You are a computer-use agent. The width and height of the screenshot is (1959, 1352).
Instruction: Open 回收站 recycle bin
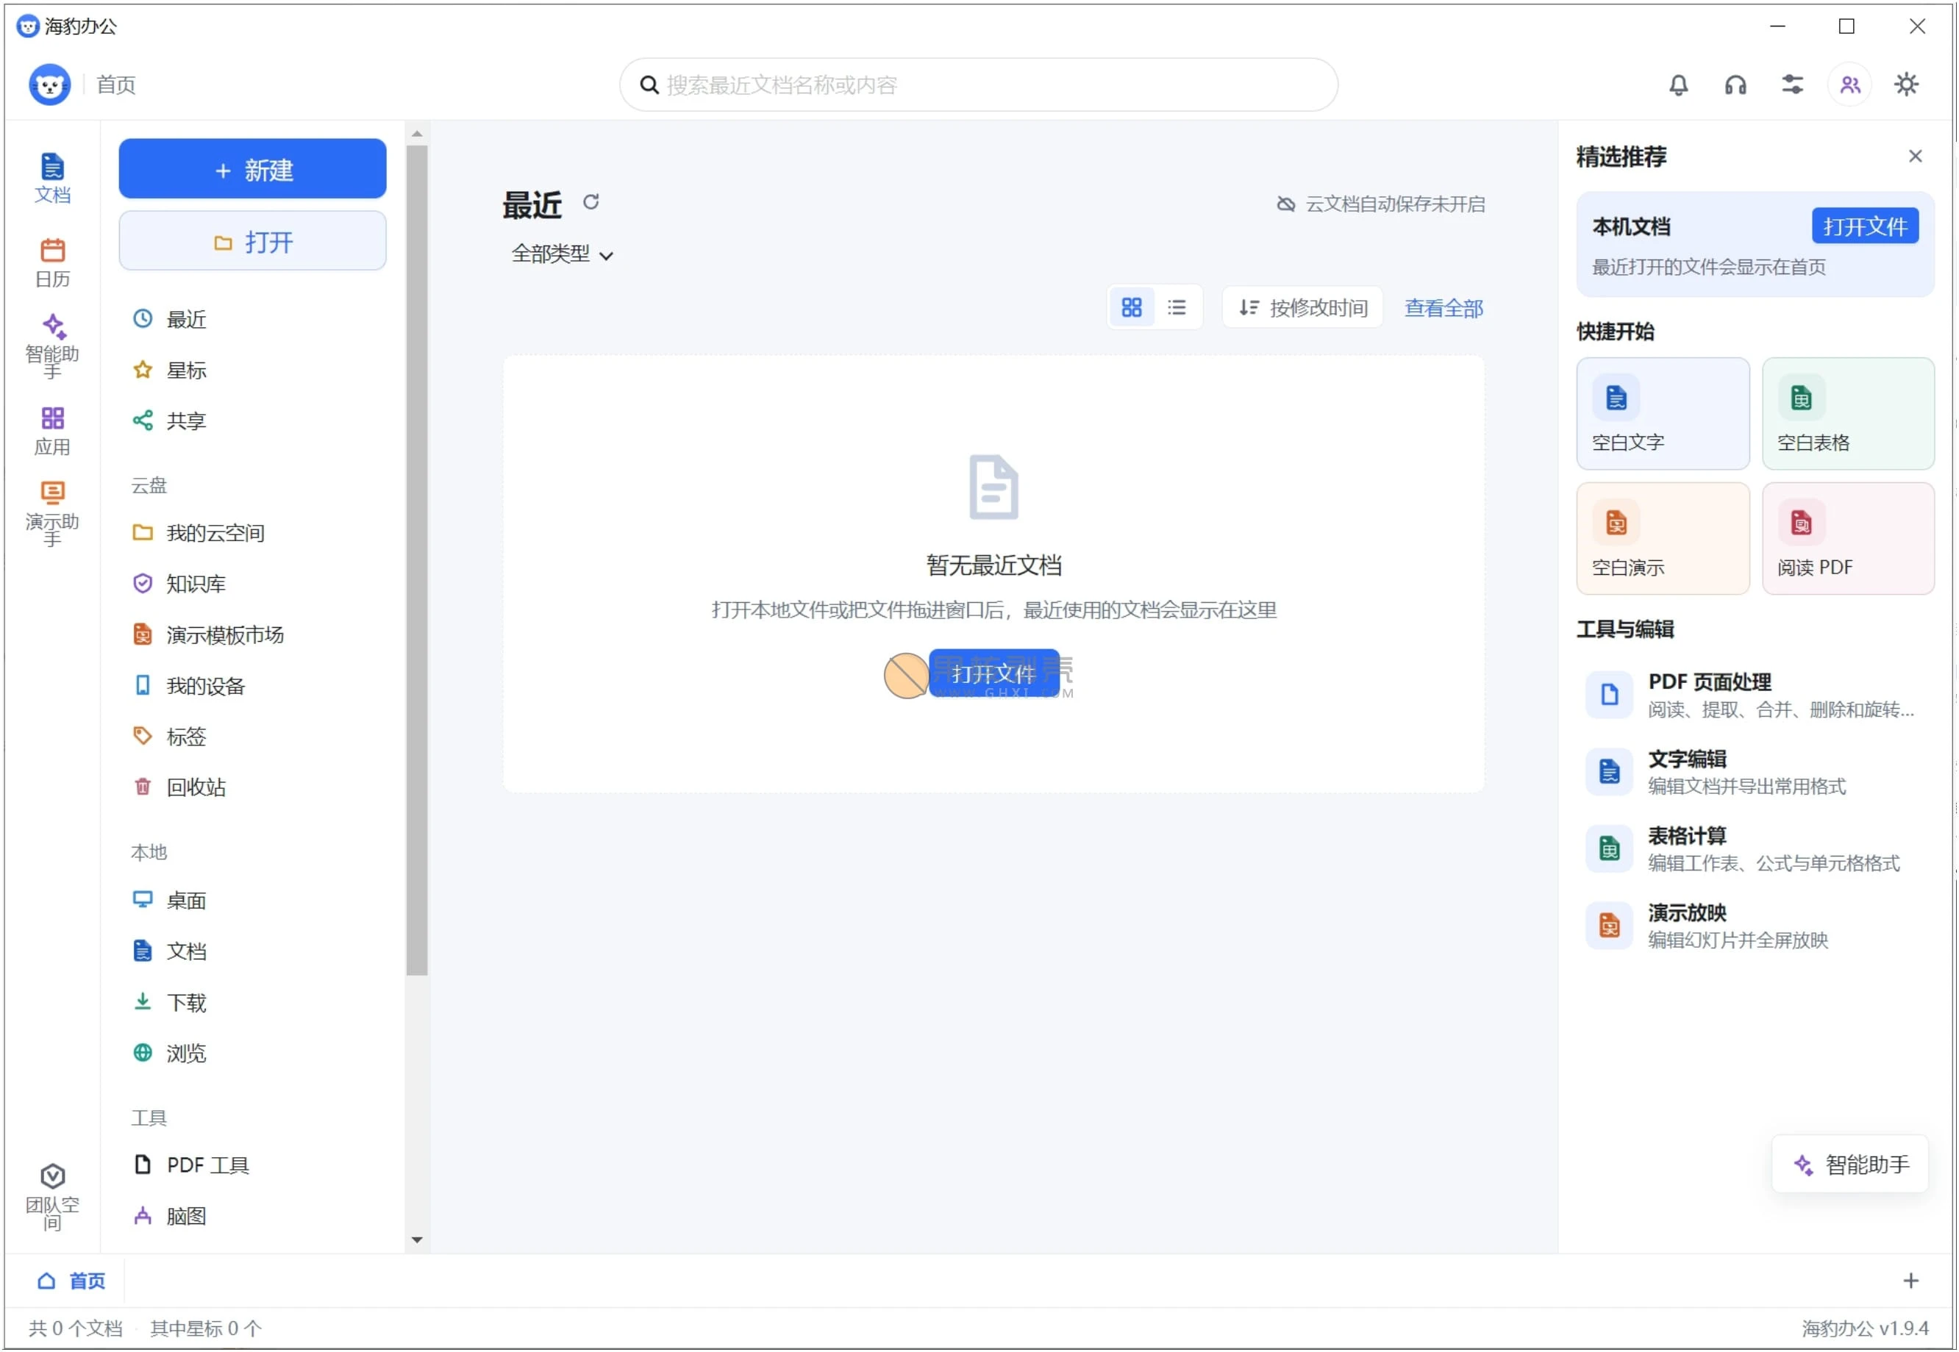coord(252,787)
